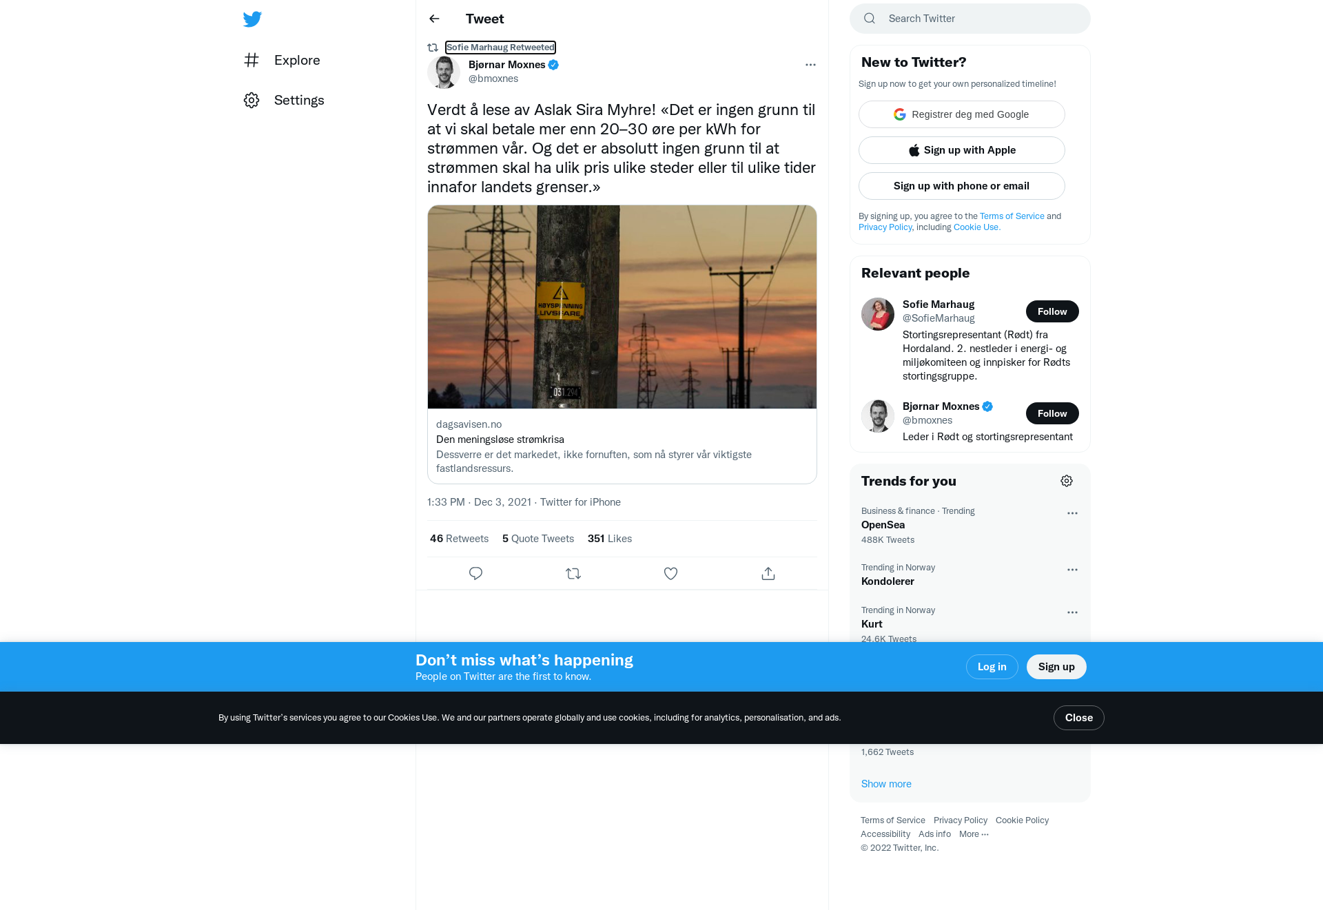Viewport: 1323px width, 910px height.
Task: Open Bjørnar Moxnes profile avatar in tweet
Action: 444,72
